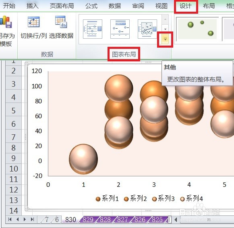Select row header 10
Image resolution: width=234 pixels, height=228 pixels.
pyautogui.click(x=13, y=169)
